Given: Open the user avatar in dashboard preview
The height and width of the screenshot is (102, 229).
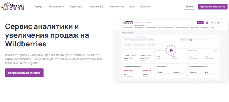Looking at the screenshot, I should click(x=219, y=23).
